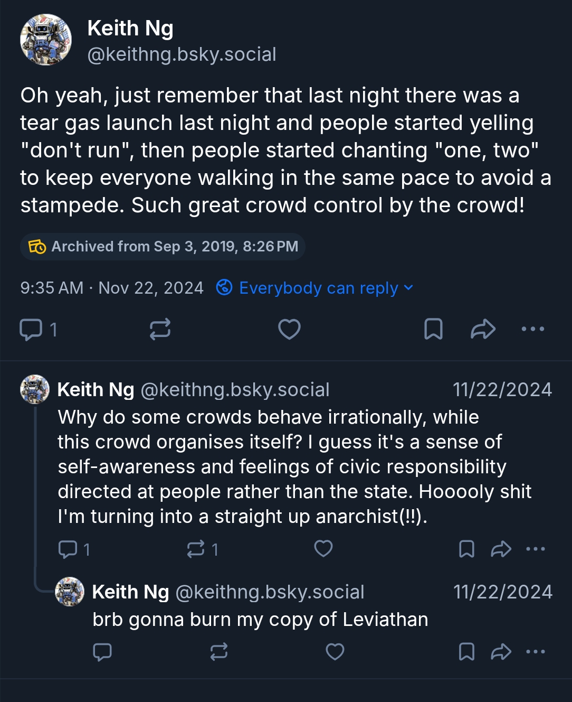
Task: Share the main post
Action: (x=483, y=329)
